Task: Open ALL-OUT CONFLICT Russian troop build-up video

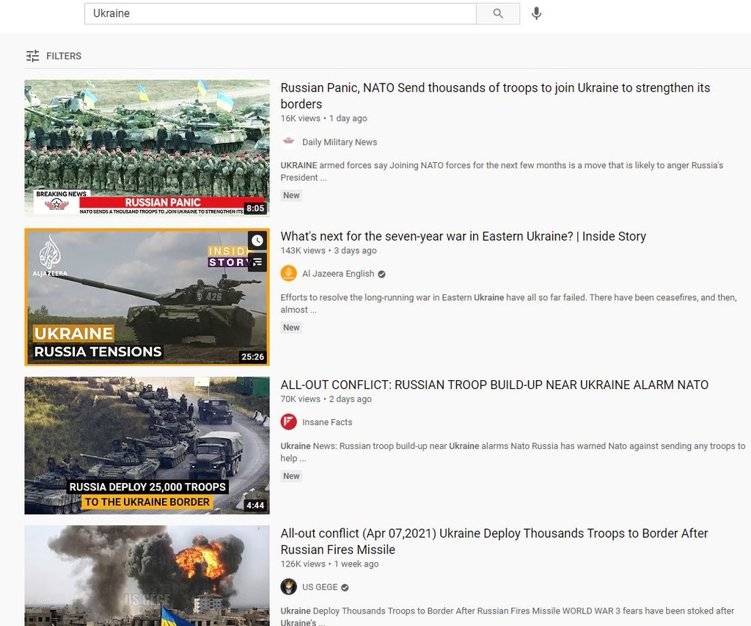Action: click(494, 385)
